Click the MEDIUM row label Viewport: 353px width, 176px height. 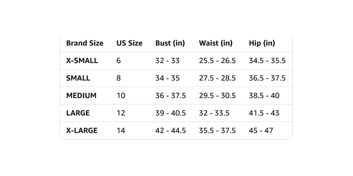pos(81,96)
